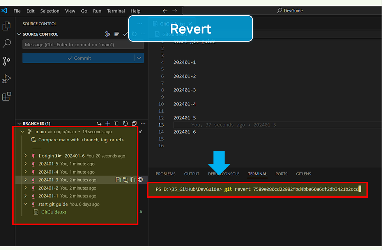The width and height of the screenshot is (382, 250).
Task: Open the Commit button dropdown arrow
Action: click(139, 58)
